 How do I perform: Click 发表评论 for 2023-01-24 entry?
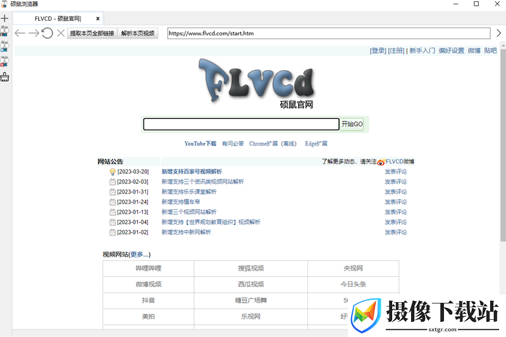pos(396,202)
